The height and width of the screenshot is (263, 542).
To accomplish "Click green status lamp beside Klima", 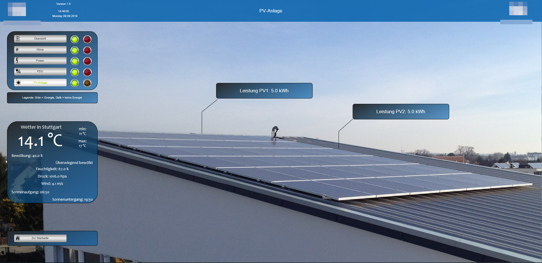I will pos(74,50).
